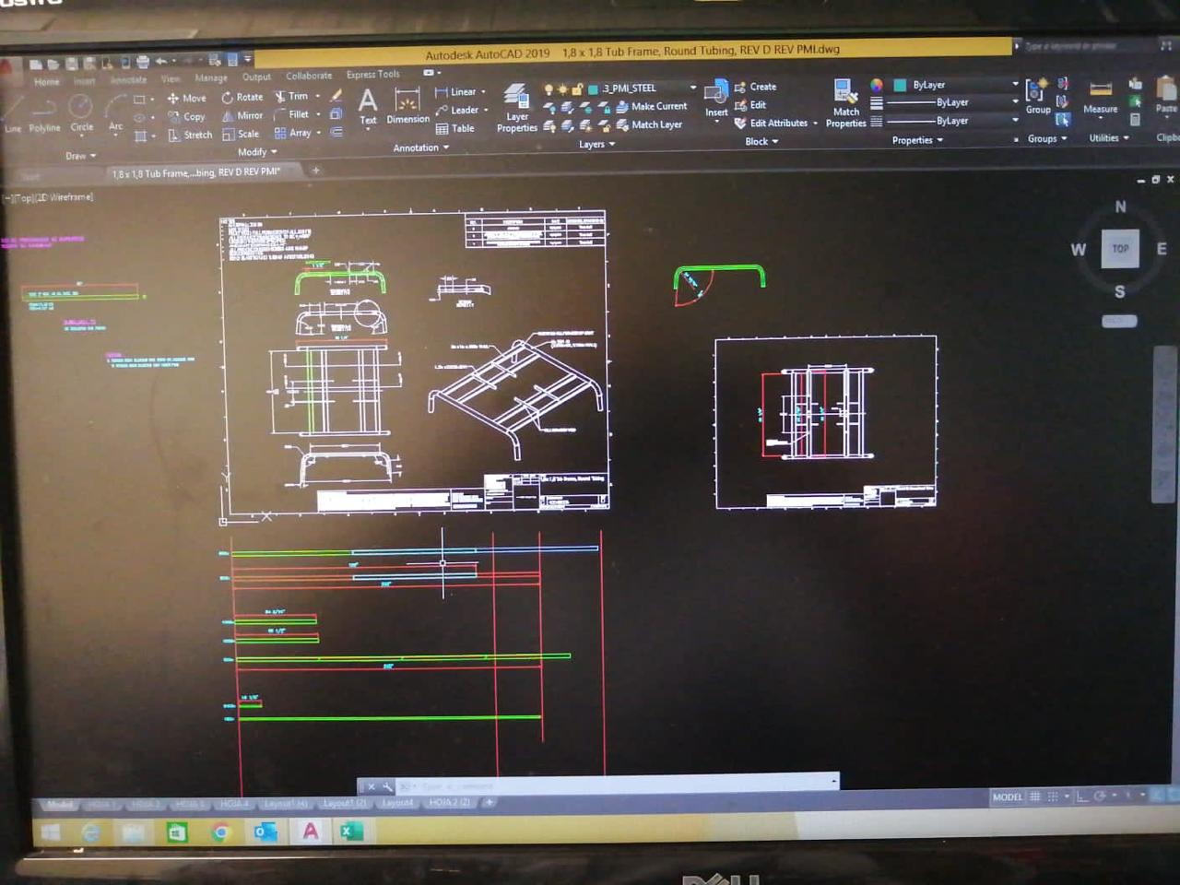Switch to the HOJA 2 (2) layout tab
This screenshot has height=885, width=1180.
449,802
